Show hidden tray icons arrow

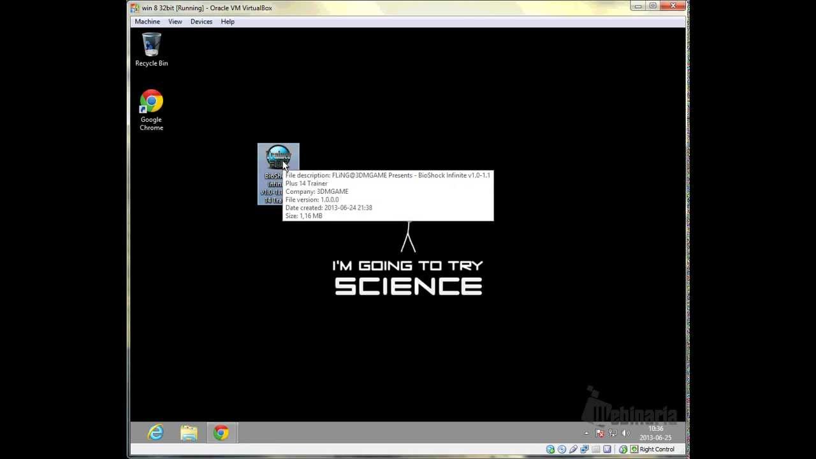point(586,433)
